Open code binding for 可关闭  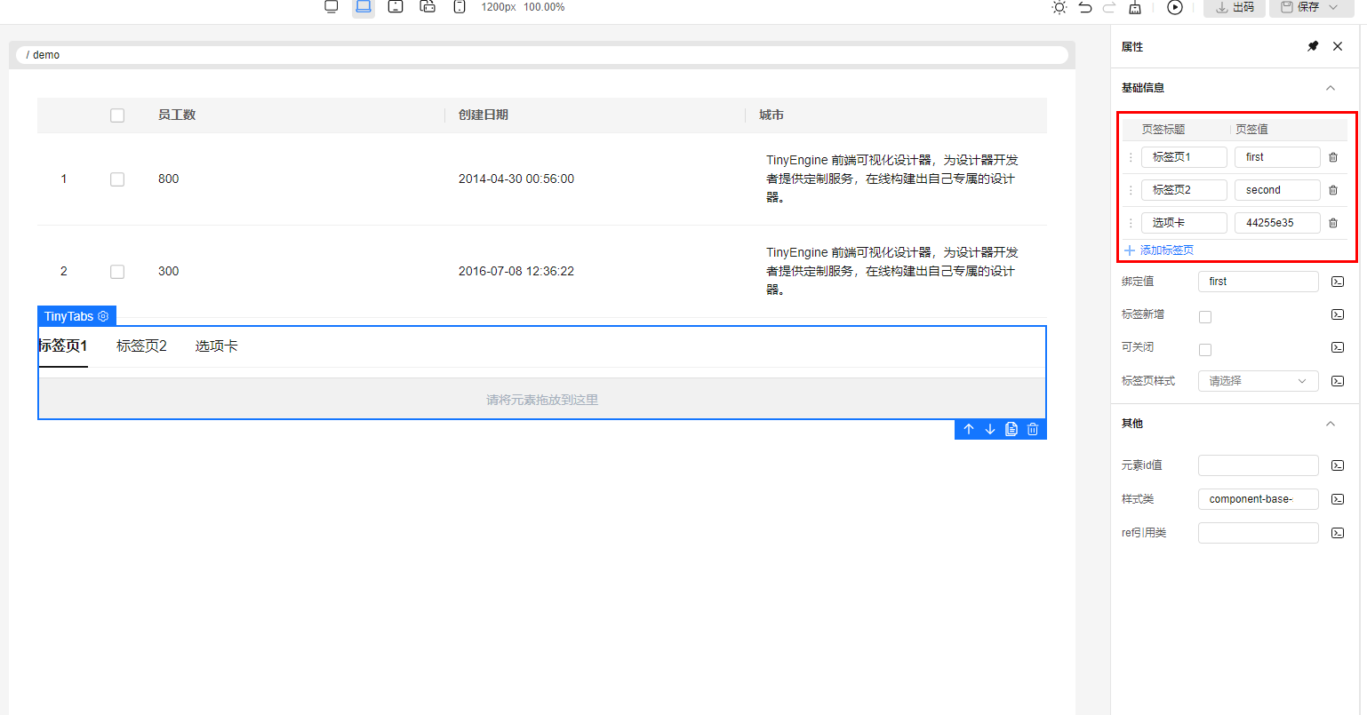click(1338, 347)
